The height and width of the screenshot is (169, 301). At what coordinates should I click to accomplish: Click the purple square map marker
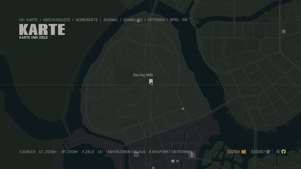click(136, 154)
